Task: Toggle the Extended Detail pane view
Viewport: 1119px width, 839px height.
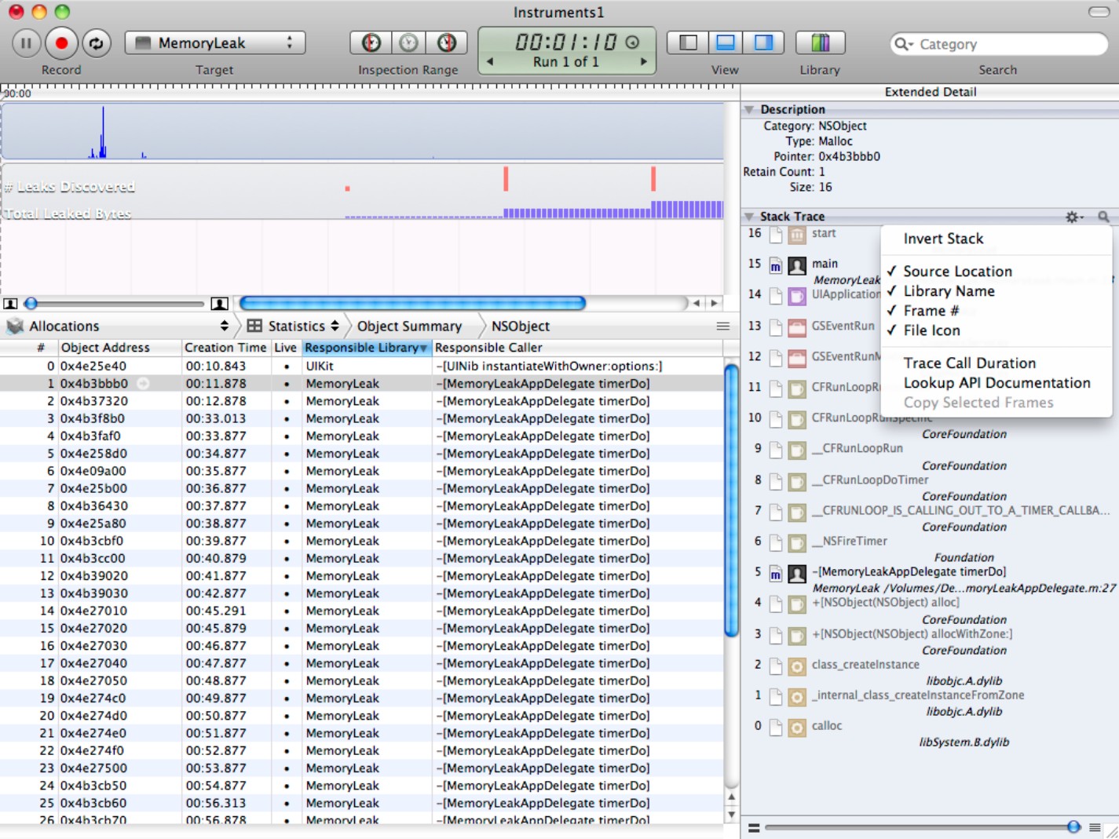Action: 763,42
